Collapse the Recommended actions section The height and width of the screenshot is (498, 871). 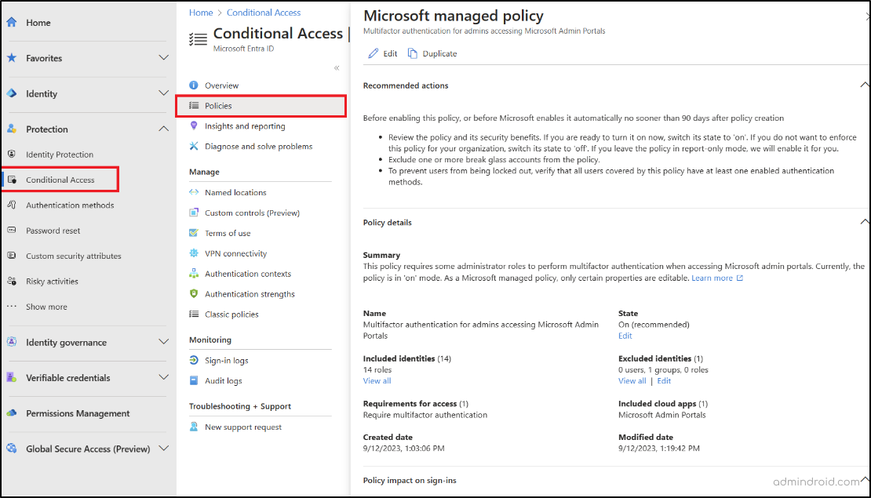(x=865, y=84)
